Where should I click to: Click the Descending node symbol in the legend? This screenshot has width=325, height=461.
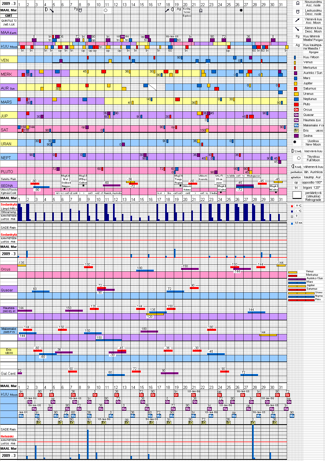pyautogui.click(x=297, y=12)
